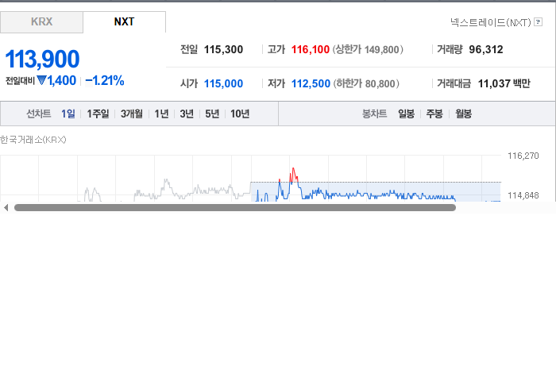
Task: Click the trading value 11,037 백만
Action: point(504,83)
